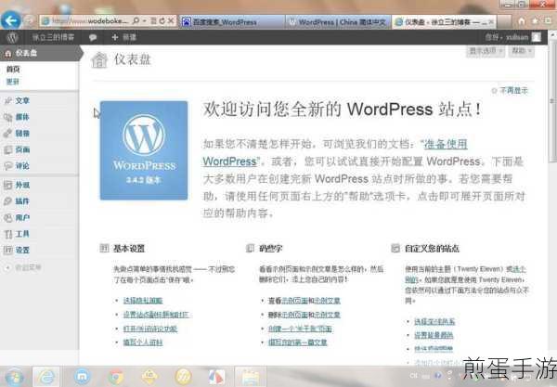Click the 评论 comments icon in sidebar
The height and width of the screenshot is (387, 557).
[x=7, y=166]
